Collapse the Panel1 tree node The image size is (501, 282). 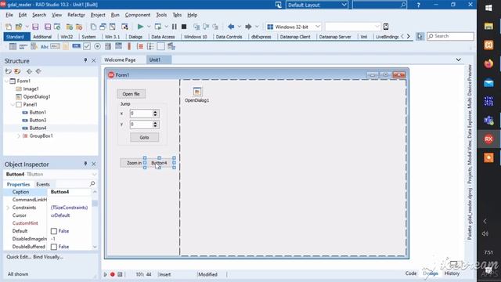[13, 104]
